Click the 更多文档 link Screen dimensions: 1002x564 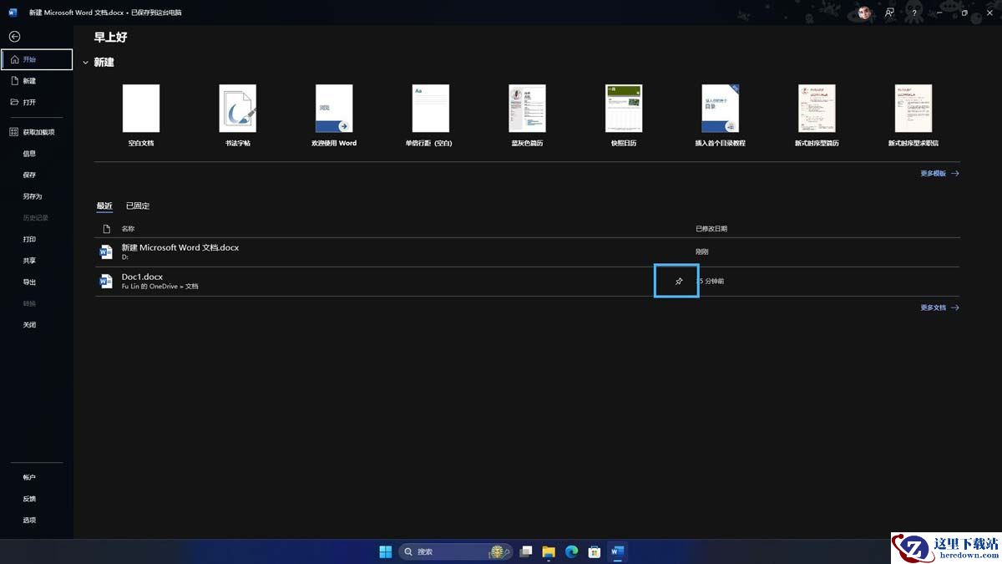click(939, 307)
